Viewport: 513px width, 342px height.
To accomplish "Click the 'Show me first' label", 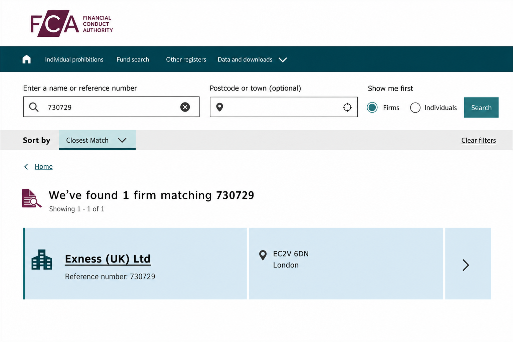I will tap(390, 88).
